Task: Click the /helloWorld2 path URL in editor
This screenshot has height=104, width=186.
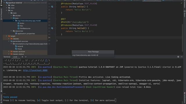Action: (80, 22)
